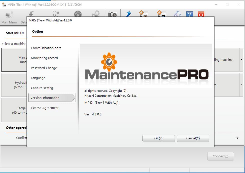The height and width of the screenshot is (173, 245).
Task: Expand the lower right machine dropdown arrow
Action: point(241,85)
